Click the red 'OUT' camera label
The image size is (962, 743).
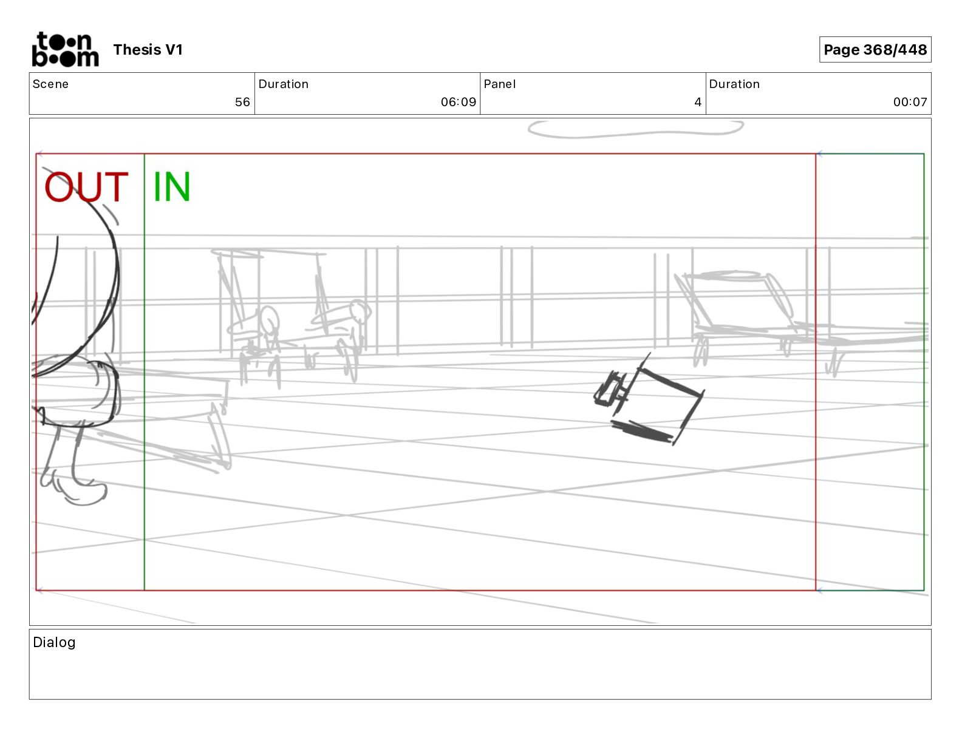pyautogui.click(x=86, y=187)
